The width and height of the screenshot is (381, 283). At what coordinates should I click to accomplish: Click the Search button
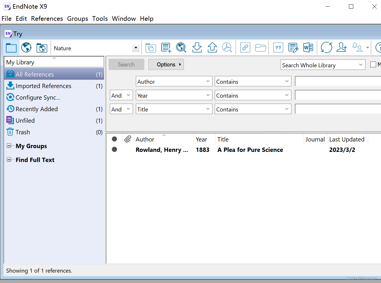126,64
